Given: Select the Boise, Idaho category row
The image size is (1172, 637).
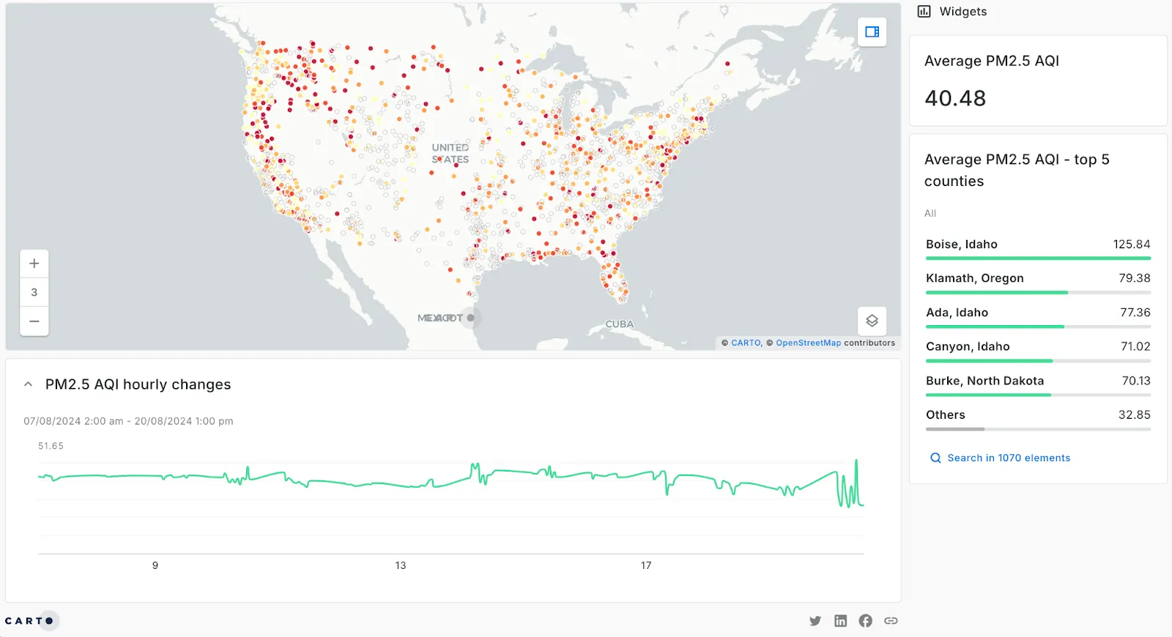Looking at the screenshot, I should tap(1037, 245).
